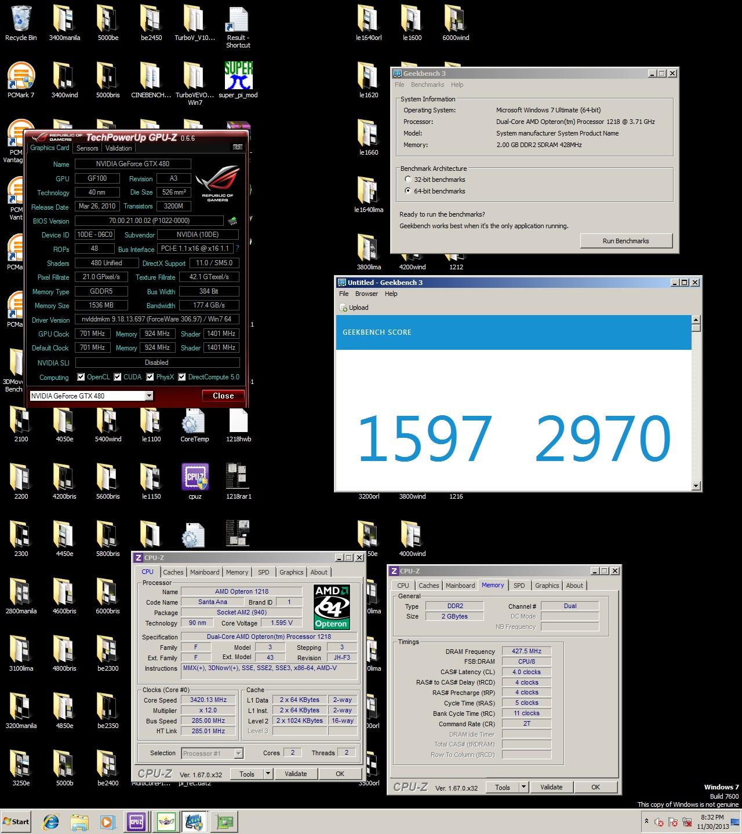Click the 2970 Geekbench score
742x834 pixels.
coord(602,439)
